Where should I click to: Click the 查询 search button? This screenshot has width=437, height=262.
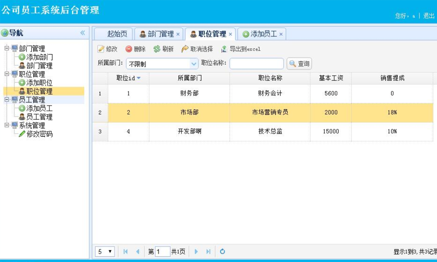pyautogui.click(x=299, y=64)
